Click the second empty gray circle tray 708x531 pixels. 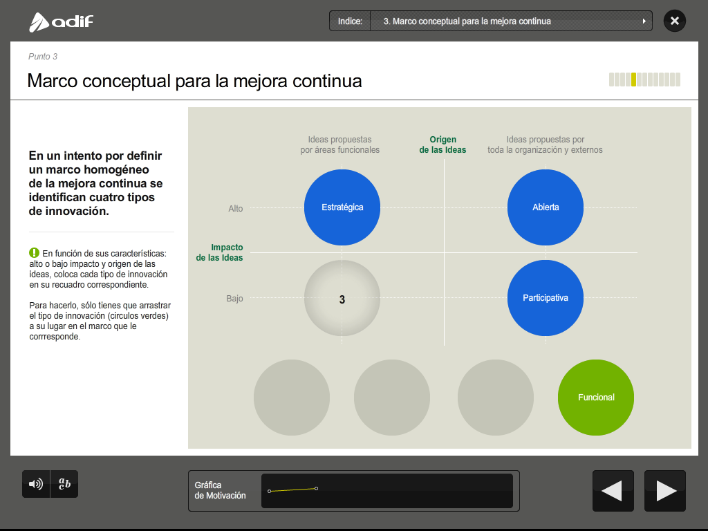click(x=392, y=398)
